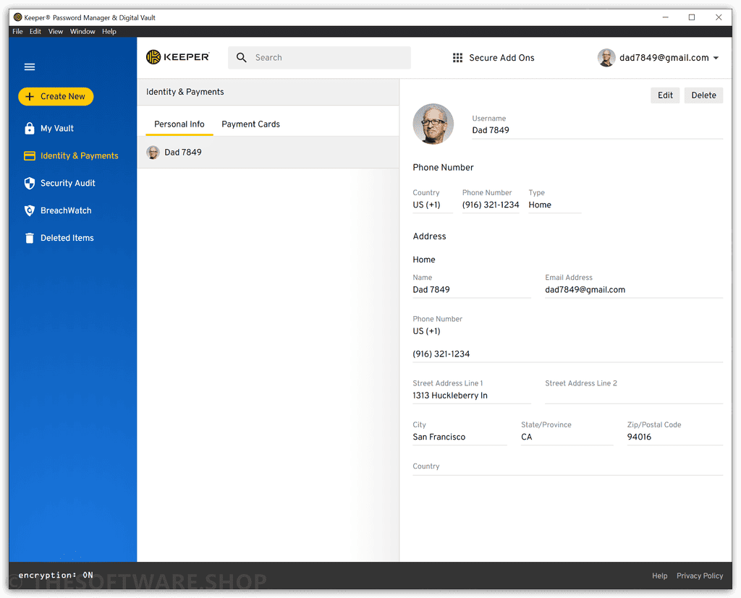Click the Address Home label
741x598 pixels.
pyautogui.click(x=424, y=260)
